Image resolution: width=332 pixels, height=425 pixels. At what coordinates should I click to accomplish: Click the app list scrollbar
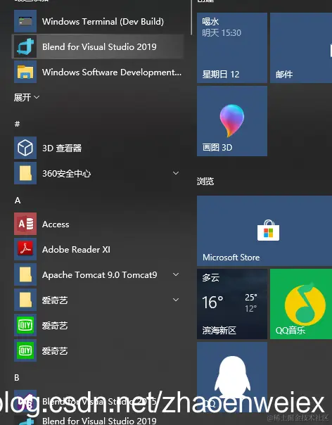pyautogui.click(x=191, y=18)
